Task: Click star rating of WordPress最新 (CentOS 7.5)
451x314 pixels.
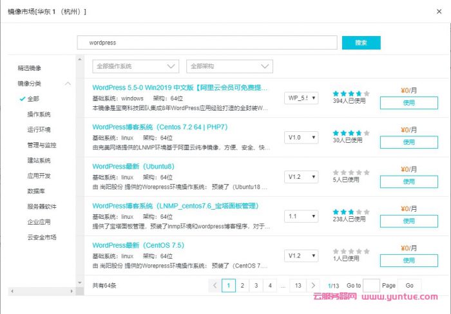Action: [x=351, y=251]
